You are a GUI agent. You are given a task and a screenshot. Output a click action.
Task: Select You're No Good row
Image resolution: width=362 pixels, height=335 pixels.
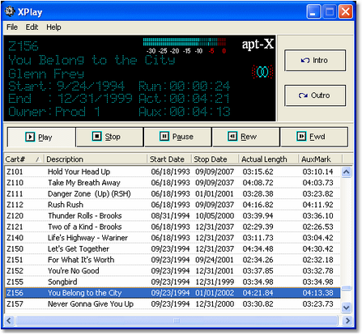tap(172, 271)
